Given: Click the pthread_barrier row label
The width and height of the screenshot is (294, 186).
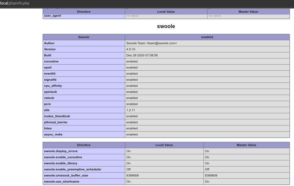Looking at the screenshot, I should [56, 122].
